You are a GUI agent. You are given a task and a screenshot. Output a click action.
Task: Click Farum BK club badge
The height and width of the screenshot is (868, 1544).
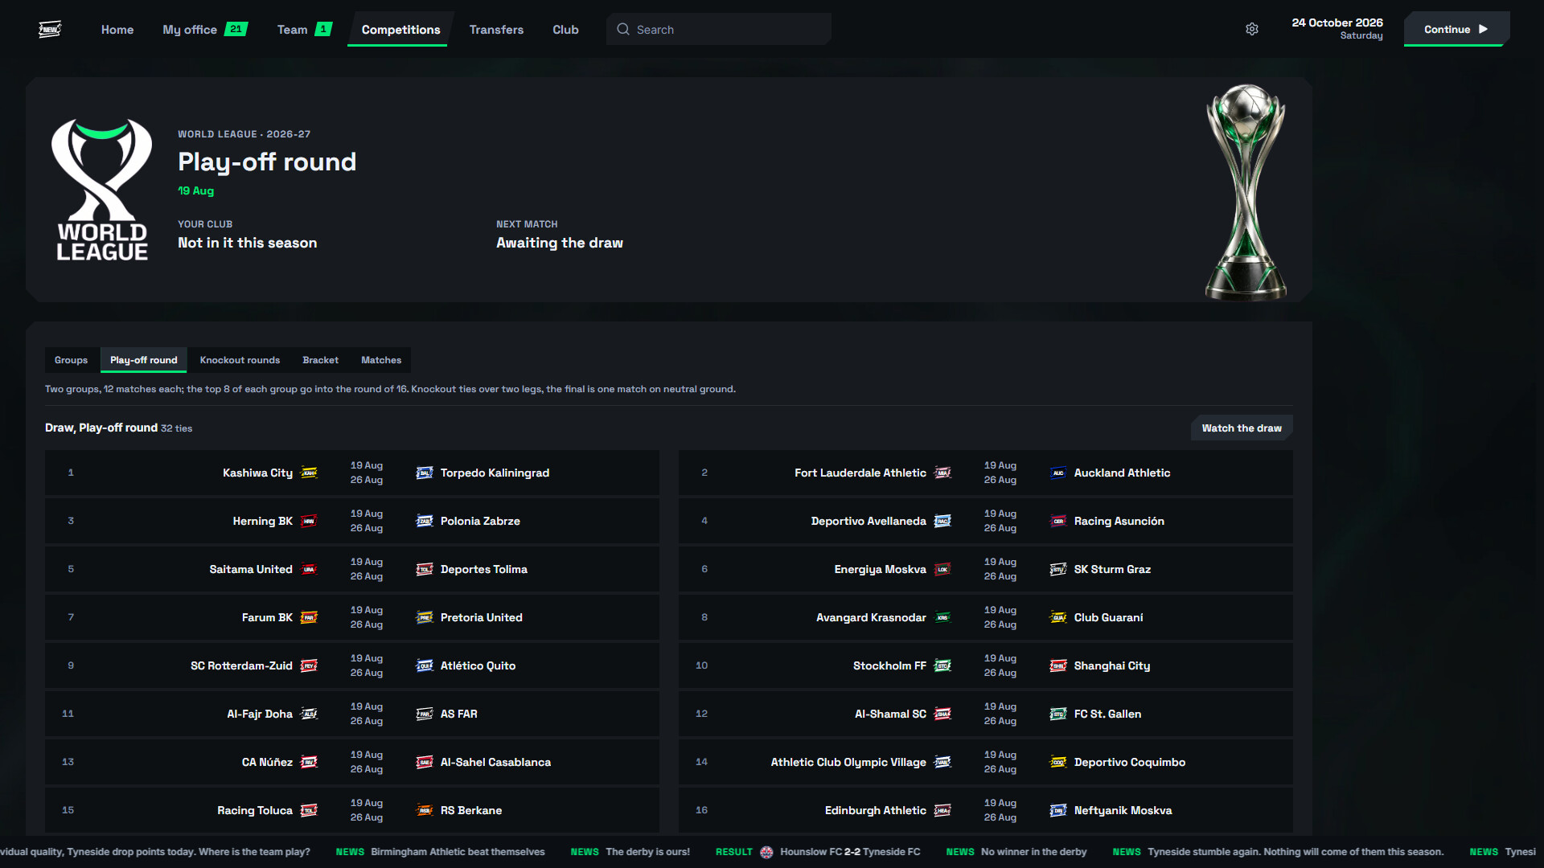[309, 617]
